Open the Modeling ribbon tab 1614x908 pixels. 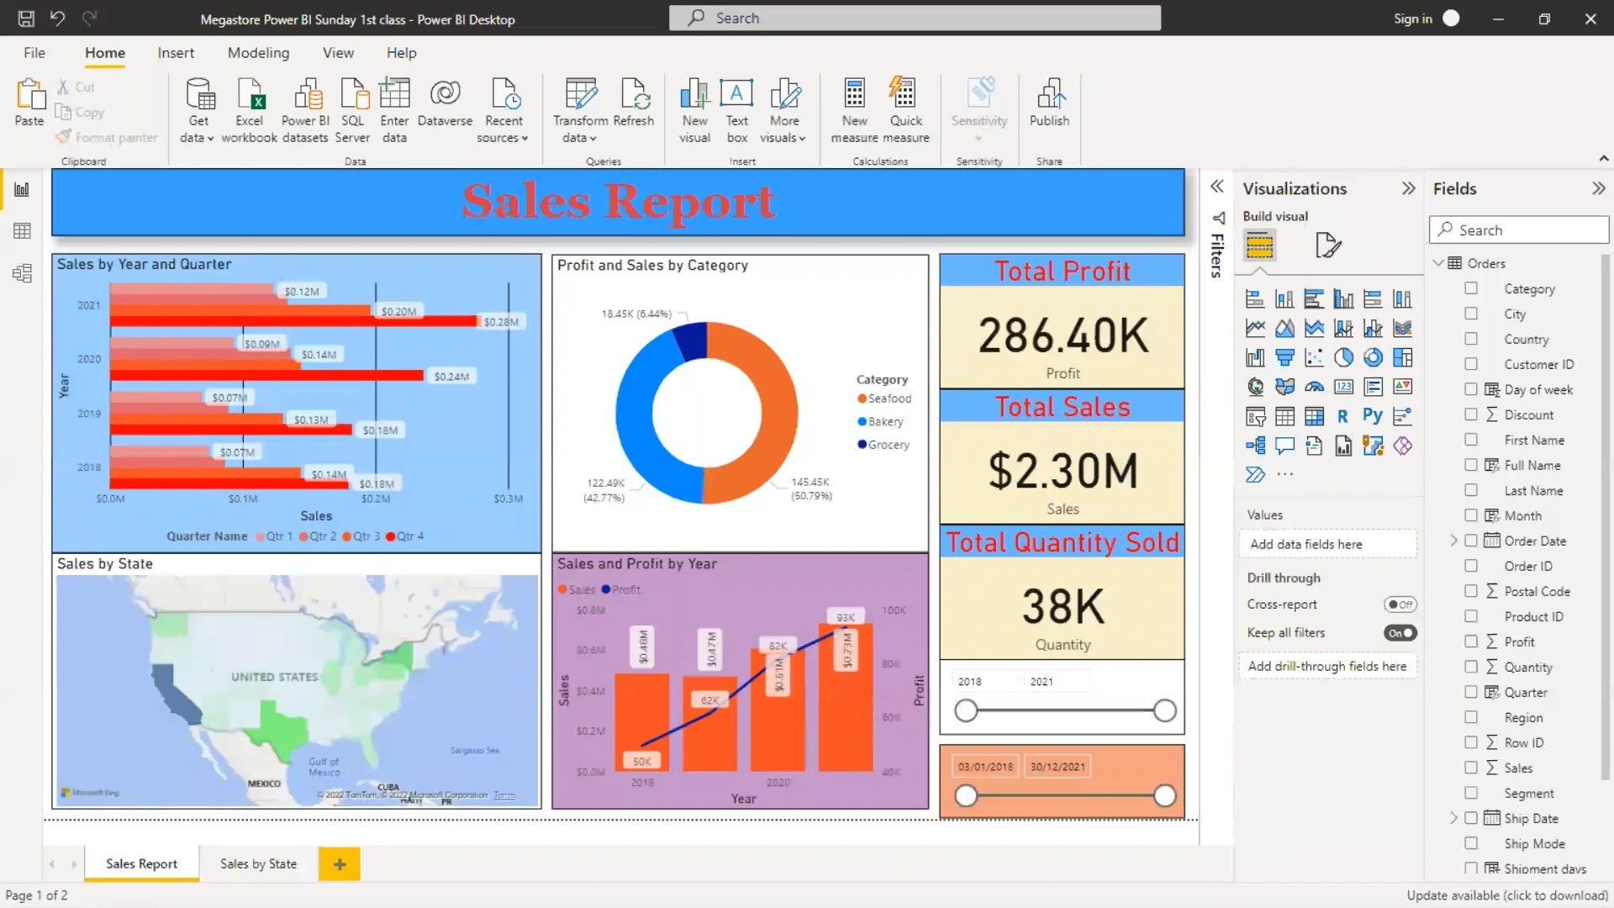(x=258, y=53)
